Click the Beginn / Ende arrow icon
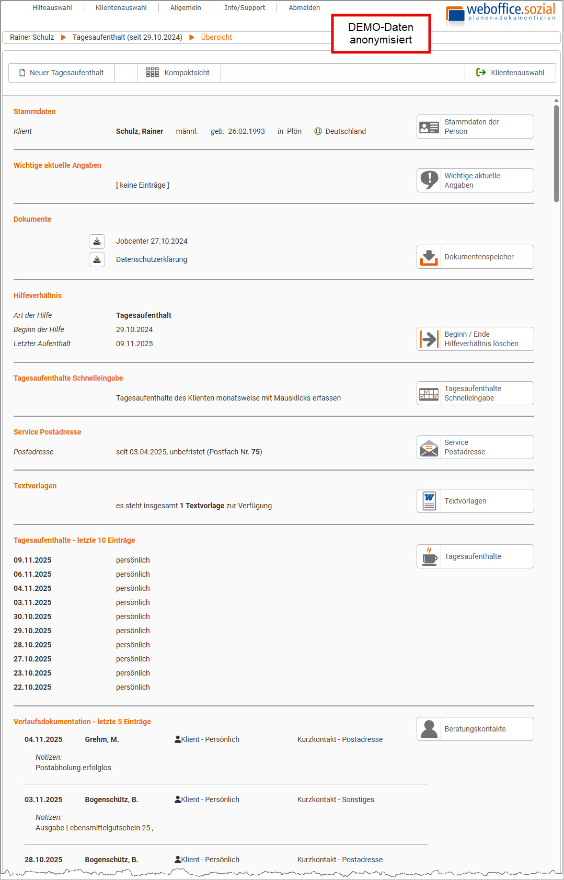The height and width of the screenshot is (880, 564). (x=429, y=339)
